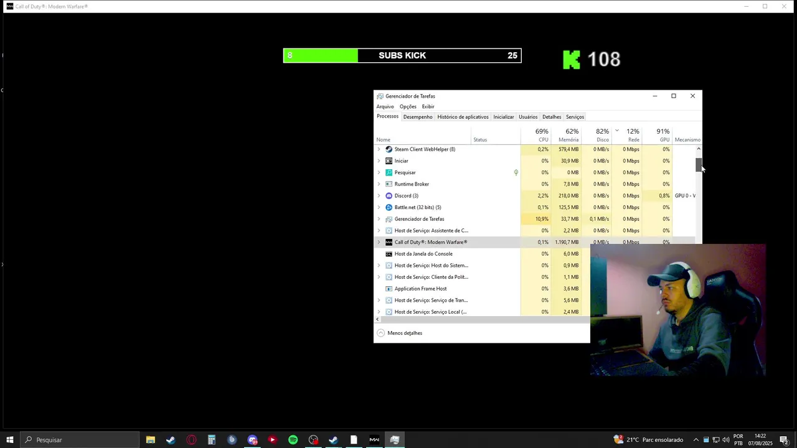This screenshot has height=448, width=797.
Task: Expand Host de Serviço: Serviço de Tran... row
Action: pos(379,301)
